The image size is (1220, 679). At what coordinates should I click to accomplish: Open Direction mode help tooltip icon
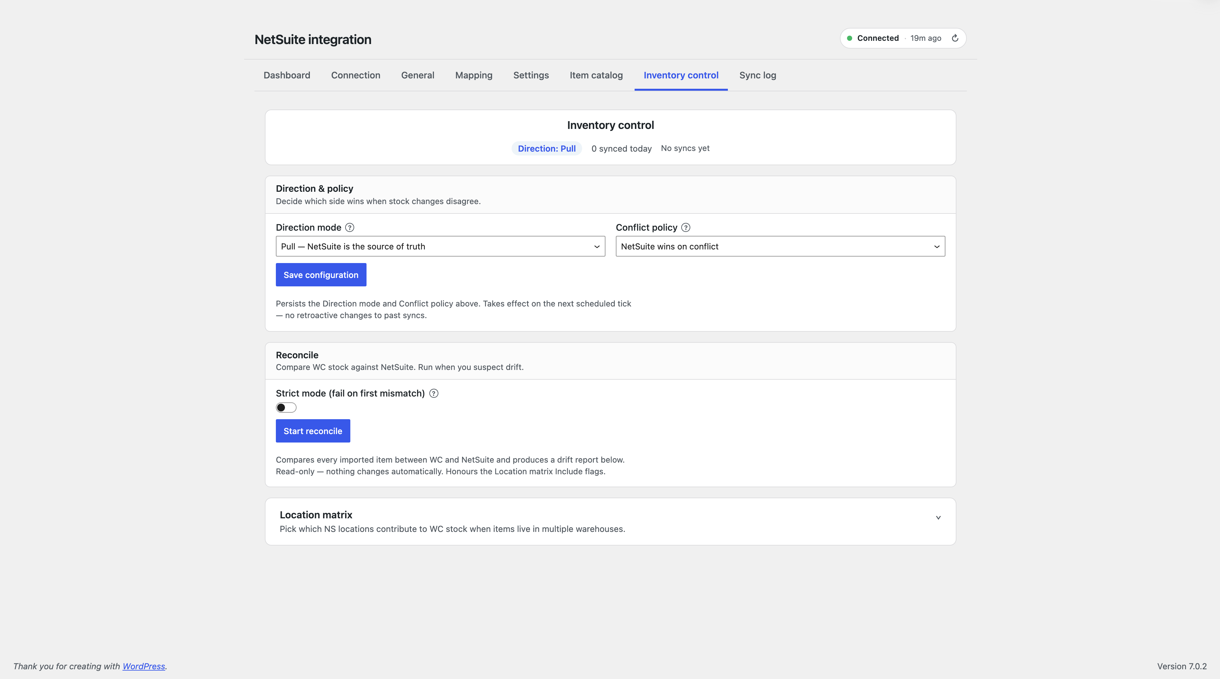pyautogui.click(x=349, y=227)
